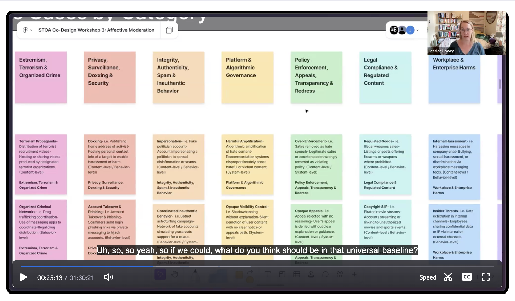The width and height of the screenshot is (515, 301).
Task: Click Jessica Lowry's webcam thumbnail
Action: (x=466, y=33)
